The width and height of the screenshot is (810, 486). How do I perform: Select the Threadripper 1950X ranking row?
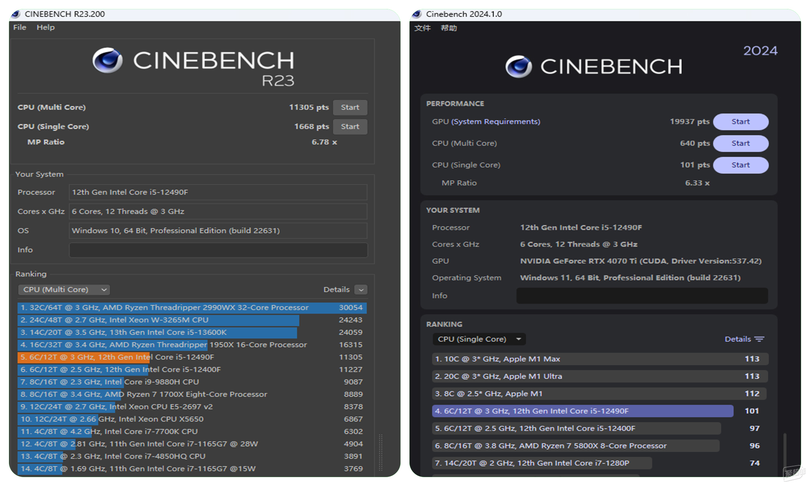pos(192,345)
